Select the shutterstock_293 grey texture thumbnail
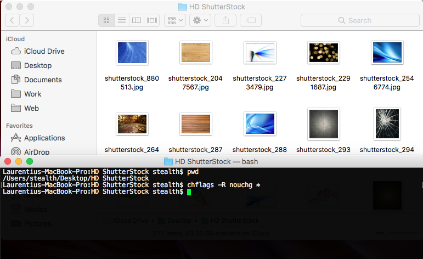The height and width of the screenshot is (259, 423). 324,124
